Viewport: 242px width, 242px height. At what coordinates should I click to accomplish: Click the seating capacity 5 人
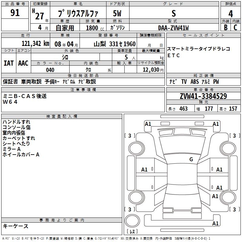point(130,57)
